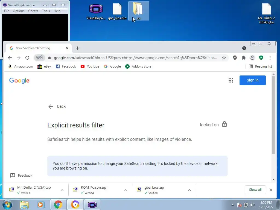Open the network tray icon
This screenshot has width=280, height=210.
pyautogui.click(x=246, y=205)
